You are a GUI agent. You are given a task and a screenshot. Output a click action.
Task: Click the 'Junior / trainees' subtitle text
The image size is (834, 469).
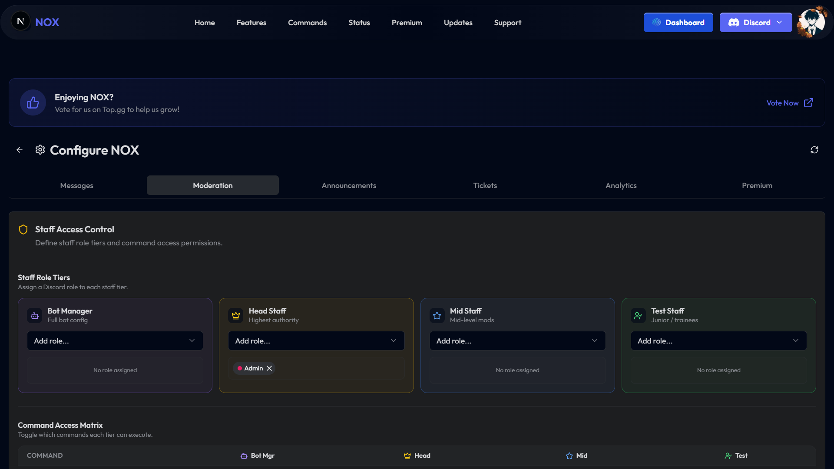[x=675, y=320]
